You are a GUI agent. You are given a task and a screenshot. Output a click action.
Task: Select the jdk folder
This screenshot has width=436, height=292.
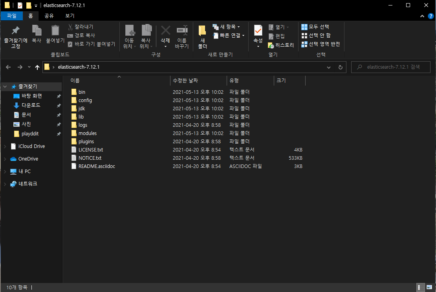click(81, 109)
